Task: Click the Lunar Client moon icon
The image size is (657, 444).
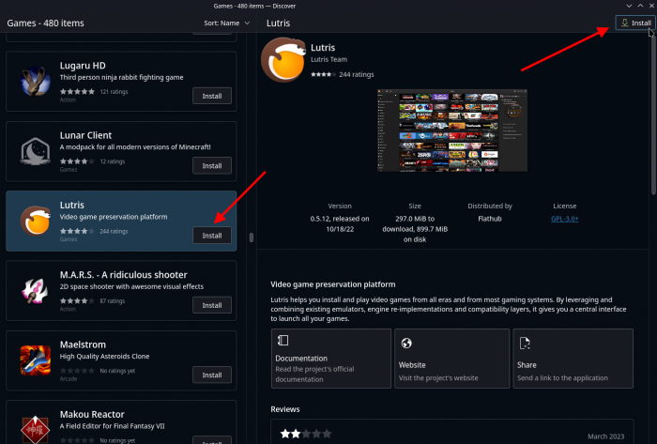Action: coord(36,151)
